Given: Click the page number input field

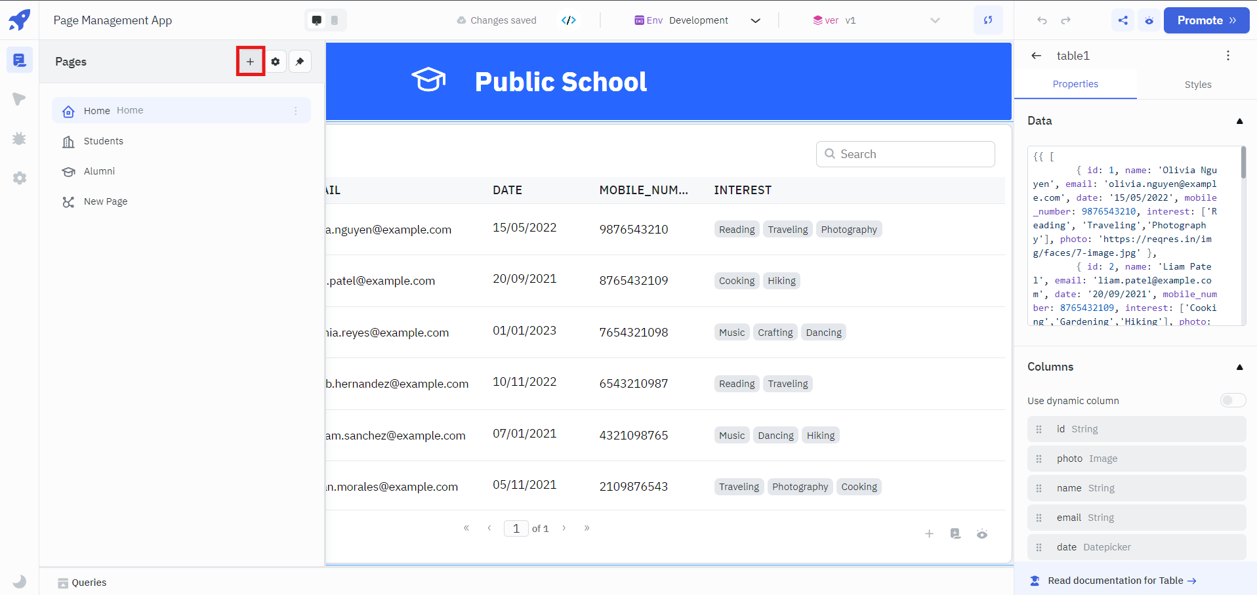Looking at the screenshot, I should [x=516, y=528].
